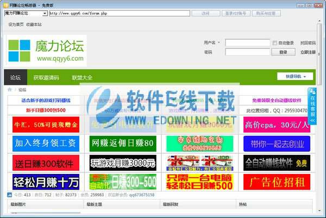Click the 找回密码 link
Viewport: 326px width, 218px height.
point(308,42)
